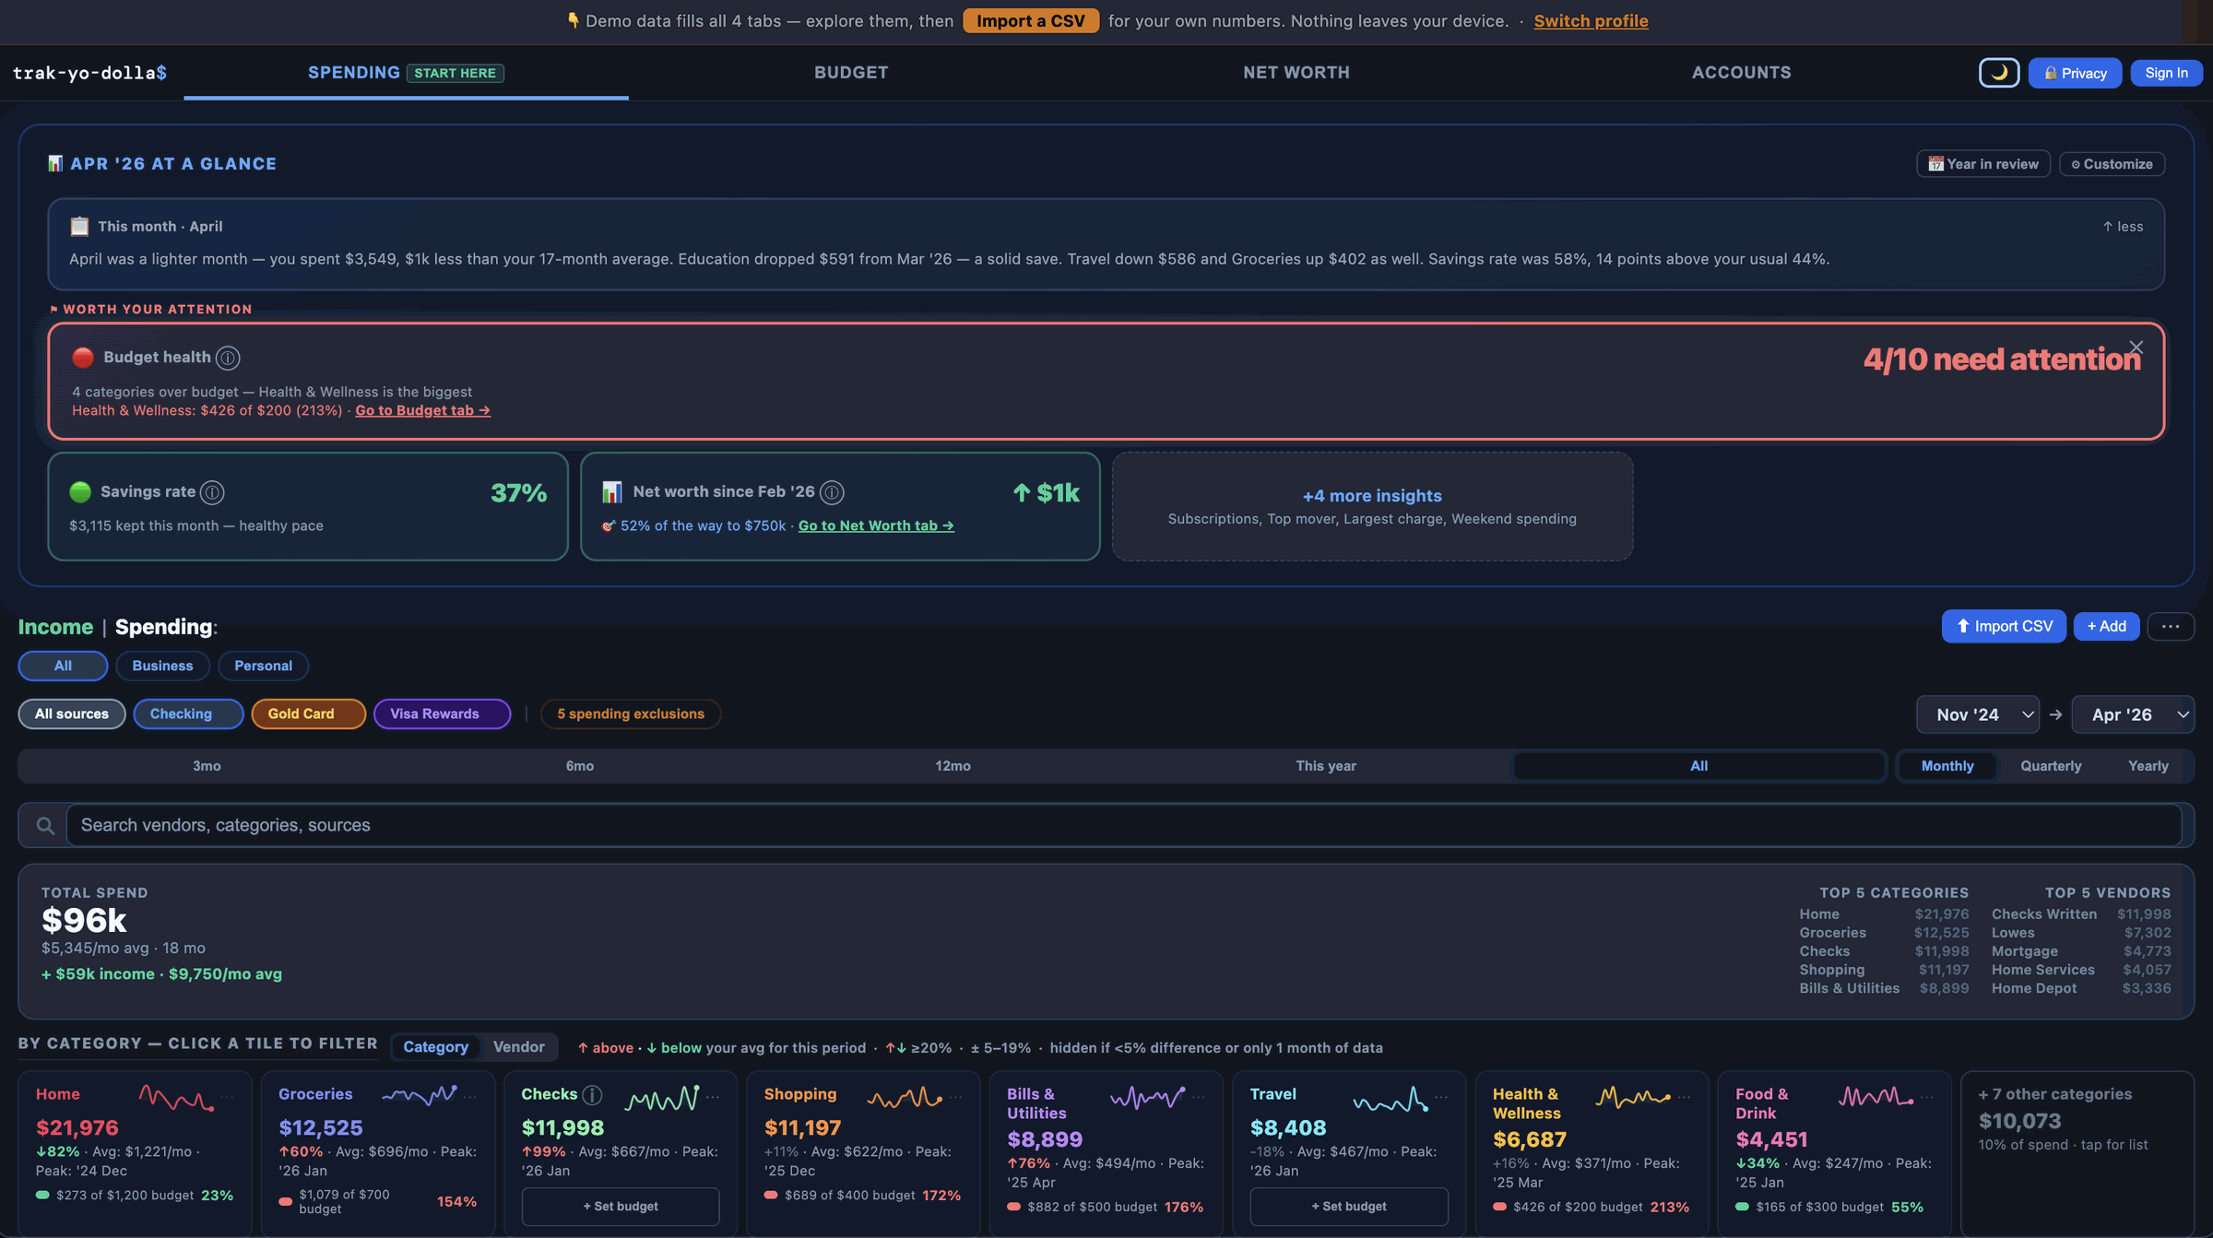Open Groceries tile options dots
Viewport: 2213px width, 1238px height.
click(470, 1096)
